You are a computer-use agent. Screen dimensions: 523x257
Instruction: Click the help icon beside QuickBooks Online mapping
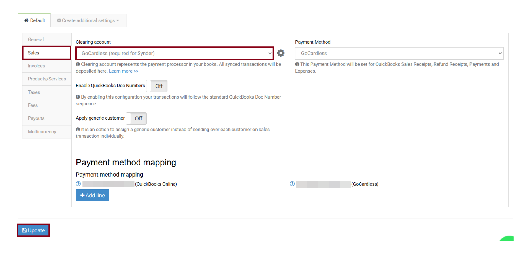coord(78,184)
